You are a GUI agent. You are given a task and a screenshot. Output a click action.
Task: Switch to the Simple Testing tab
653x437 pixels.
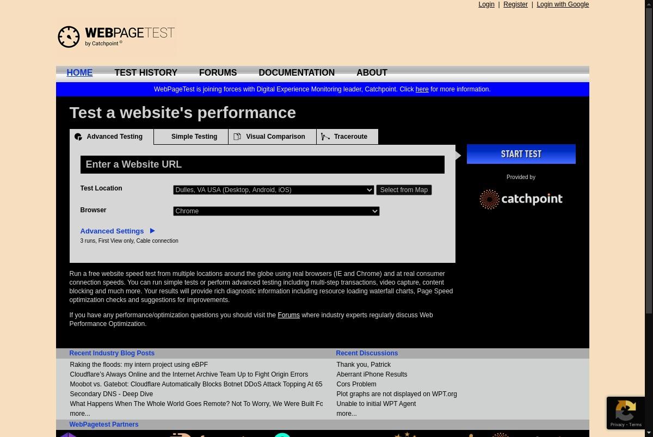pos(191,137)
